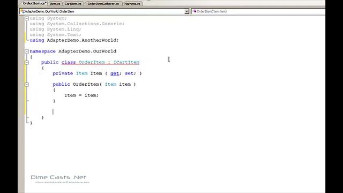Click 'using System.Text;' line
Screen dimensions: 343x193
click(55, 35)
